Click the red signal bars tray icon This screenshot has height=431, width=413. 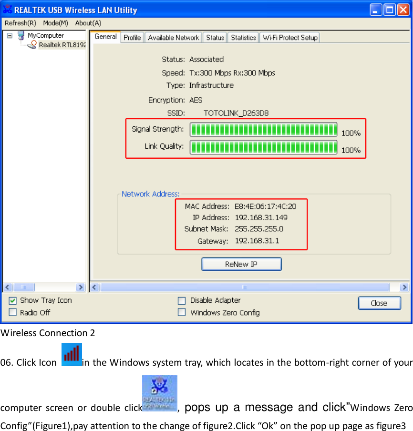point(72,354)
